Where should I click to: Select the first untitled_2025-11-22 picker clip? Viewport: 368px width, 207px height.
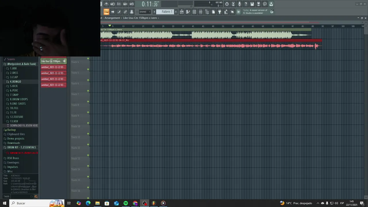click(x=53, y=67)
